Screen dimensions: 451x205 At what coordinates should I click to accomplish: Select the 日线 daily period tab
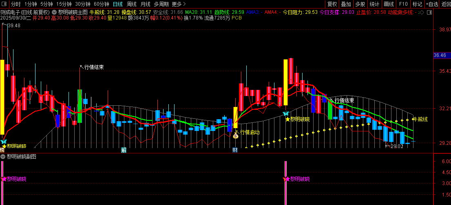117,4
